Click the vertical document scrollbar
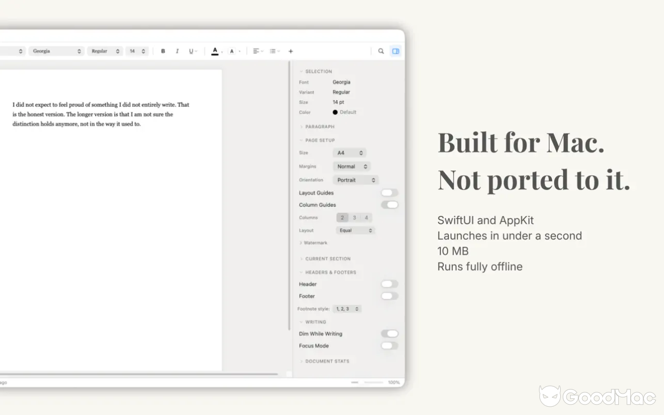The image size is (664, 415). (289, 196)
